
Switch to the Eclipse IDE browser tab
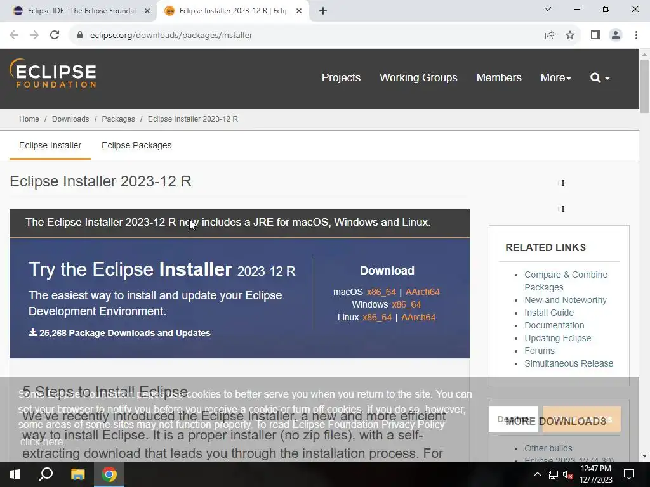79,11
